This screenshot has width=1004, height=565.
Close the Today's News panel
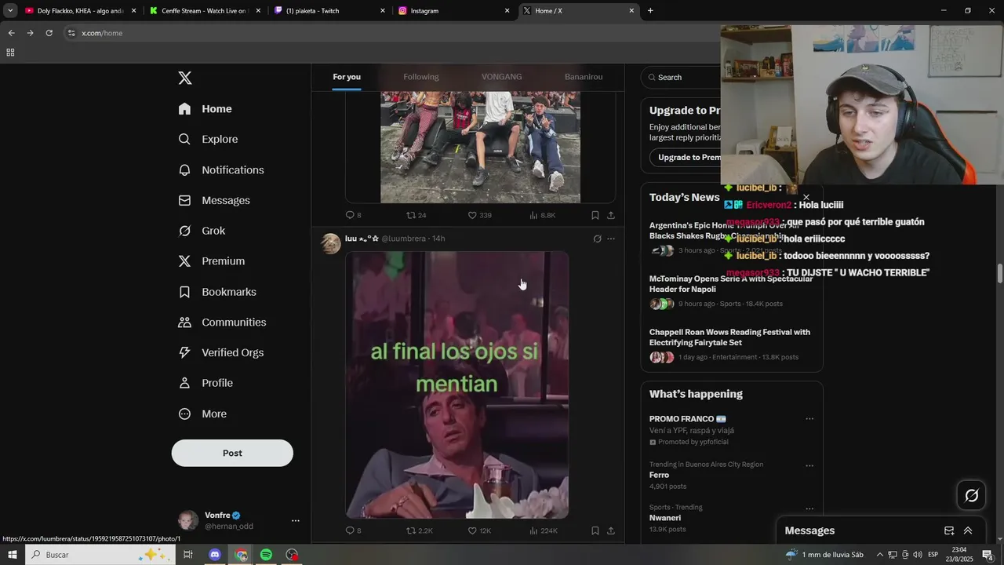806,198
